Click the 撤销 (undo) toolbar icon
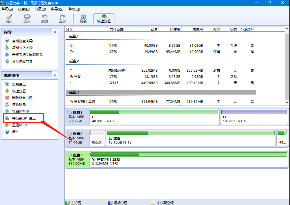The width and height of the screenshot is (290, 205). click(44, 17)
